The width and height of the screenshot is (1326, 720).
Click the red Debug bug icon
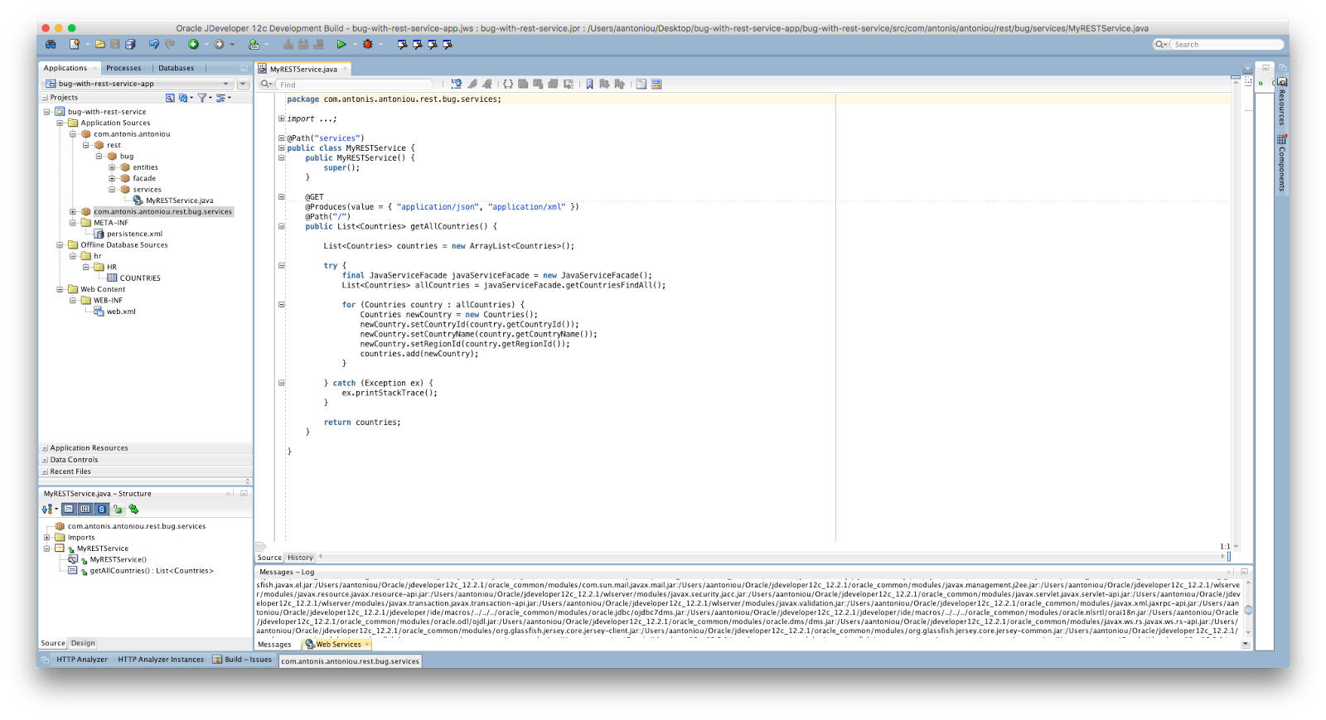[x=367, y=45]
